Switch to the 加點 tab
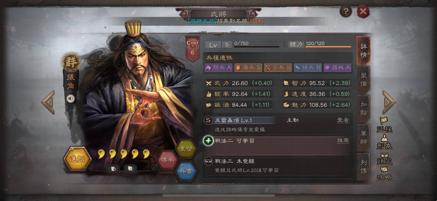 tap(364, 109)
